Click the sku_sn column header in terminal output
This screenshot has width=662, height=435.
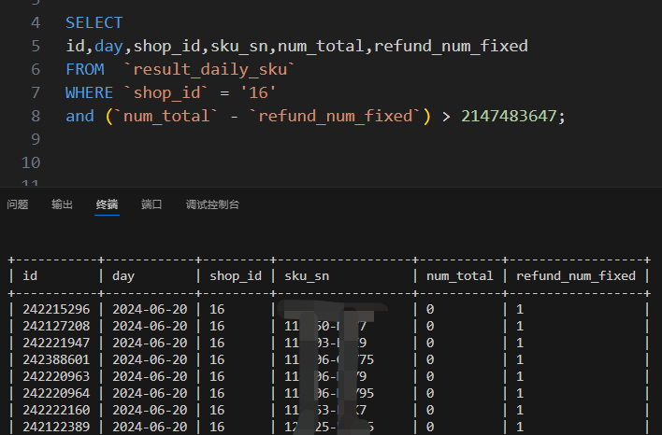coord(307,275)
